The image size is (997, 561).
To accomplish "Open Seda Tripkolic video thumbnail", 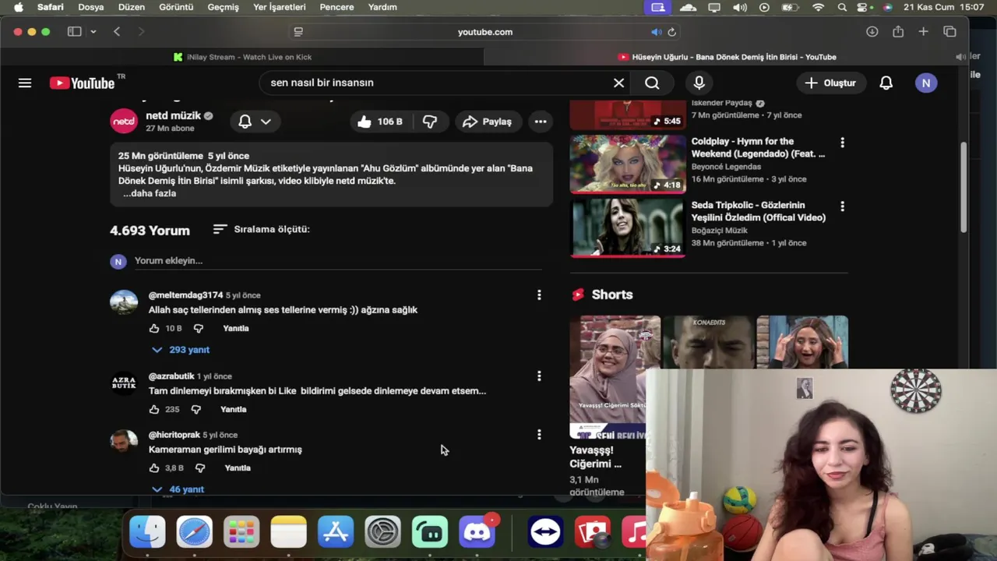I will (x=628, y=227).
